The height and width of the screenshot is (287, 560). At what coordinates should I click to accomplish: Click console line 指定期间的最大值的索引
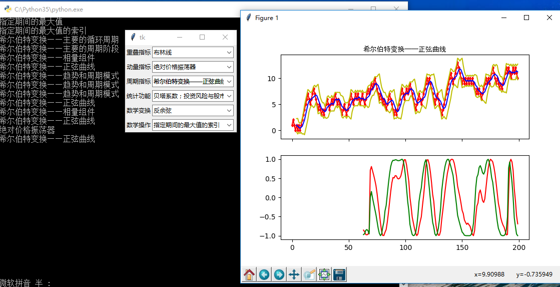click(43, 31)
